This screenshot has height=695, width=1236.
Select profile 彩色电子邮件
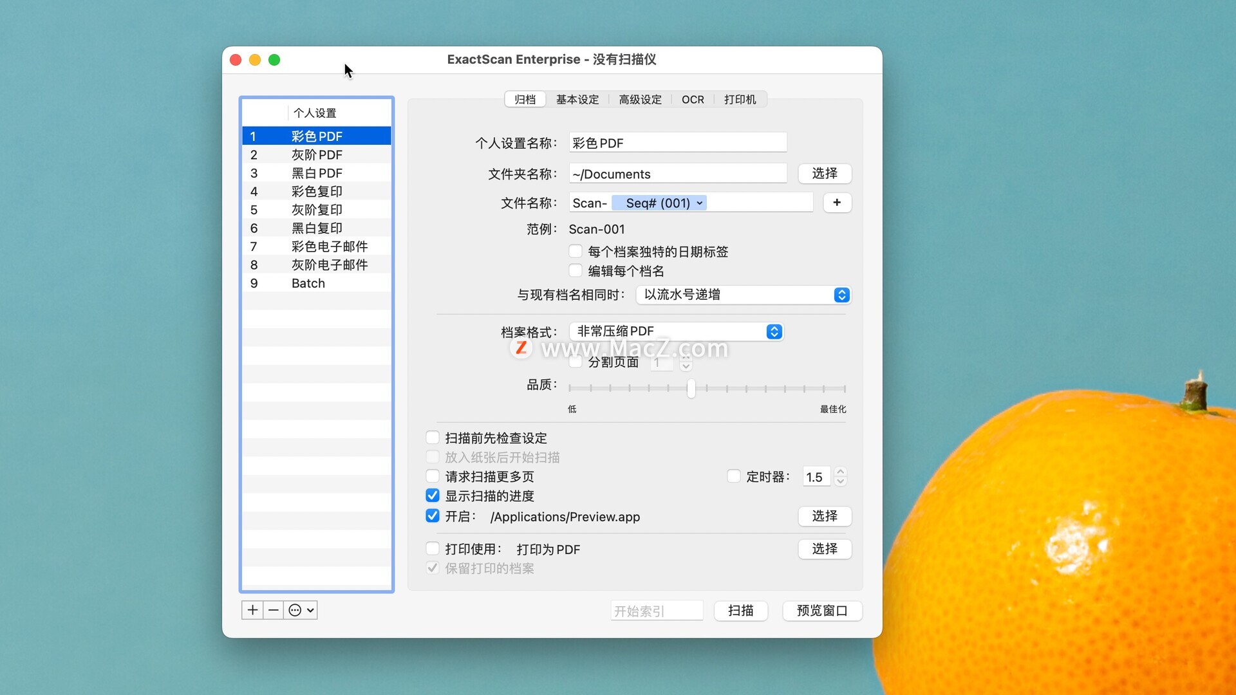pos(317,246)
